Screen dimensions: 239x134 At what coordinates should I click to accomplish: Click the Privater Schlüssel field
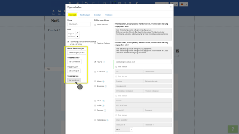[x=158, y=91]
